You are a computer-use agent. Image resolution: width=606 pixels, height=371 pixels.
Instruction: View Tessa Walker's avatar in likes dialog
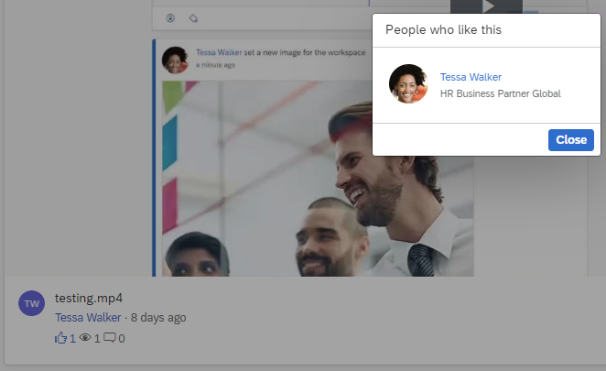click(408, 83)
